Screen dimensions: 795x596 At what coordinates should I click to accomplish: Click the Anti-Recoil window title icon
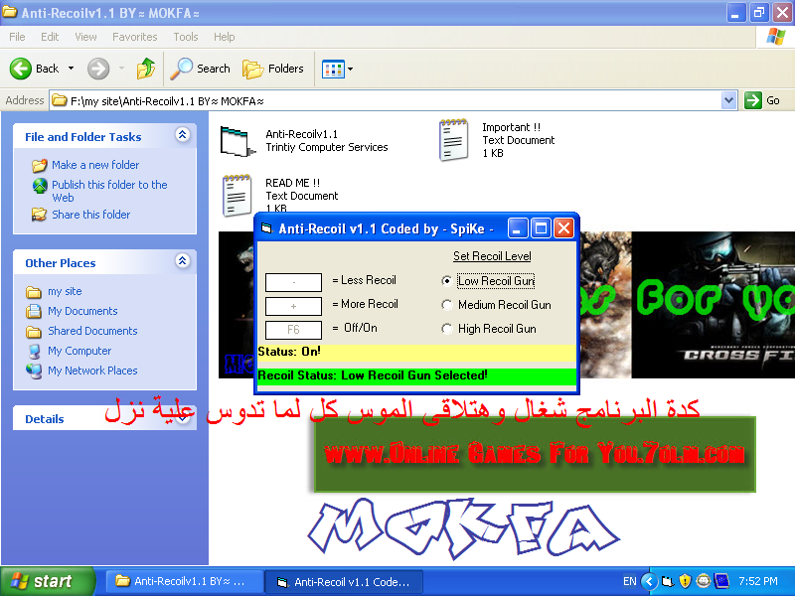pyautogui.click(x=266, y=228)
